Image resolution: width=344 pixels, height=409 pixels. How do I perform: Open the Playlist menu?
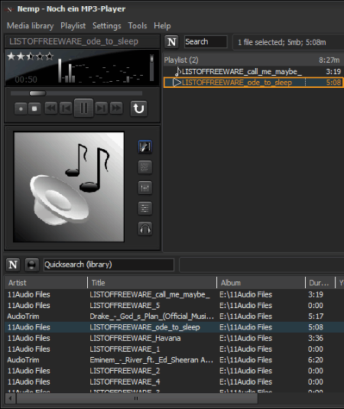click(x=73, y=26)
